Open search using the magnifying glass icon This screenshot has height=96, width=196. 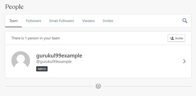(185, 21)
